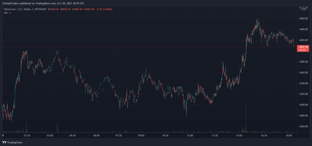The image size is (312, 146).
Task: Select the 03:00 time axis marker
Action: [50, 136]
